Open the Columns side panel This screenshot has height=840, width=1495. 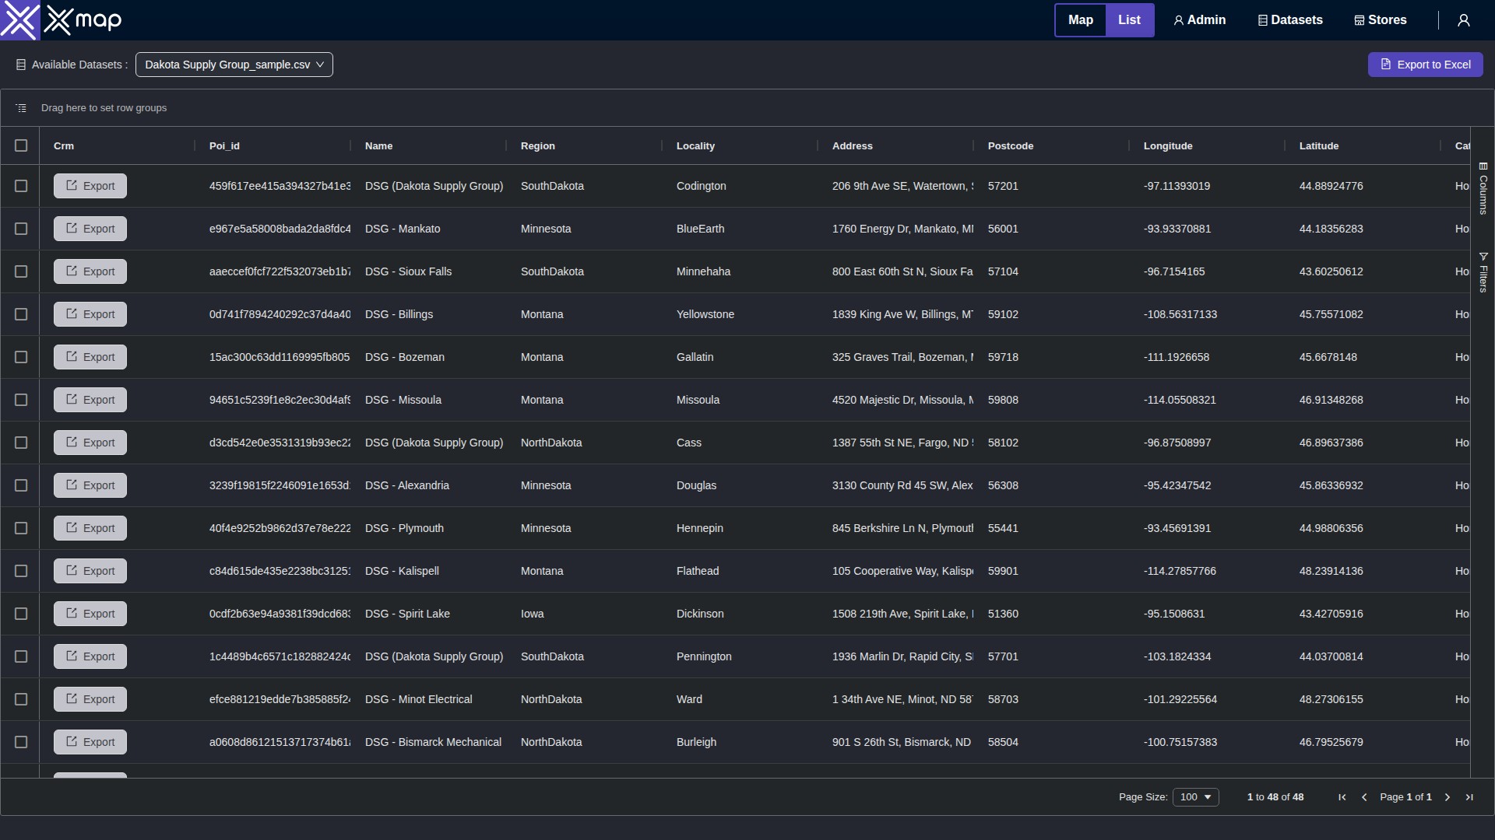tap(1483, 188)
